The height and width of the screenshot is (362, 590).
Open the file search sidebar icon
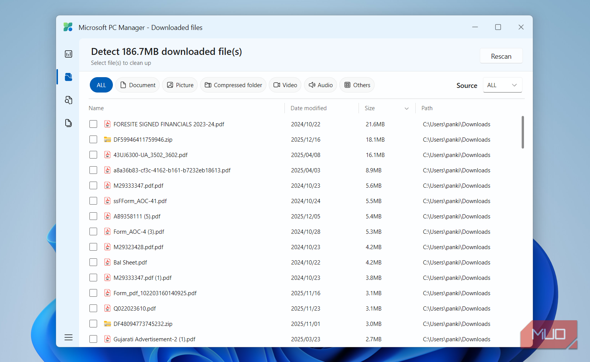68,100
